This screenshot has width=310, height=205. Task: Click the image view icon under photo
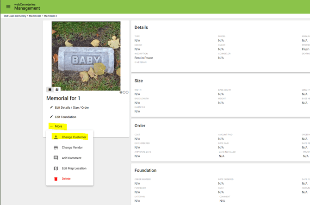(50, 90)
